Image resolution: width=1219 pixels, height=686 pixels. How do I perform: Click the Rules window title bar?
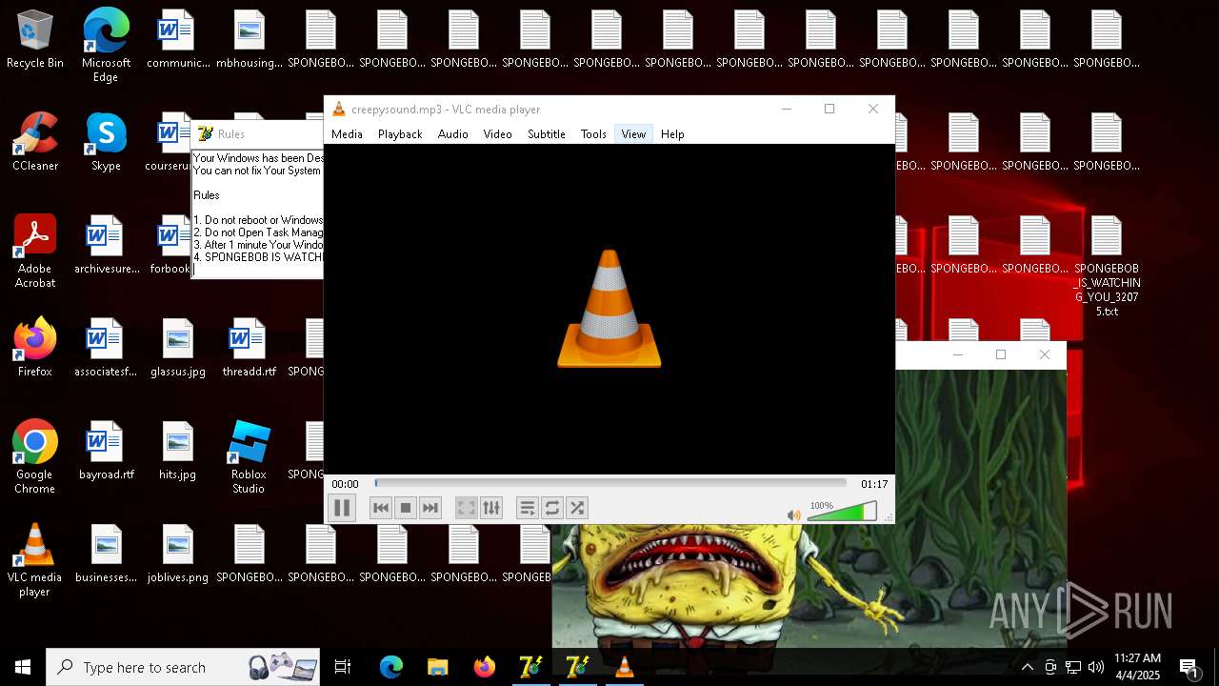tap(257, 134)
